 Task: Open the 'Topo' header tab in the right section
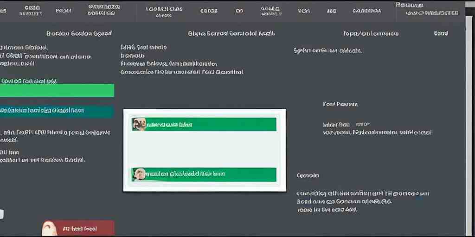click(370, 34)
